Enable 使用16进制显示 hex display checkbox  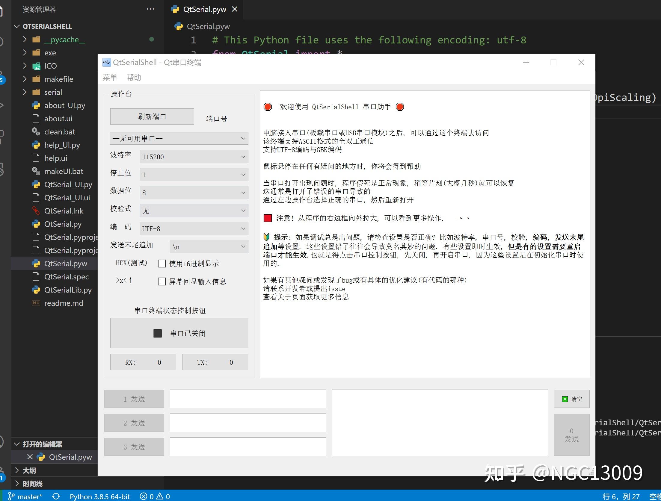pyautogui.click(x=162, y=264)
